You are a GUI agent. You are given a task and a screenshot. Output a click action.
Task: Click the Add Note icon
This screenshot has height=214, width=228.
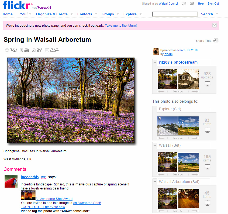point(21,50)
